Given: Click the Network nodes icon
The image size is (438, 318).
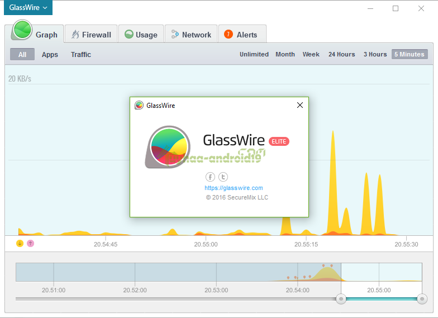Looking at the screenshot, I should [175, 34].
